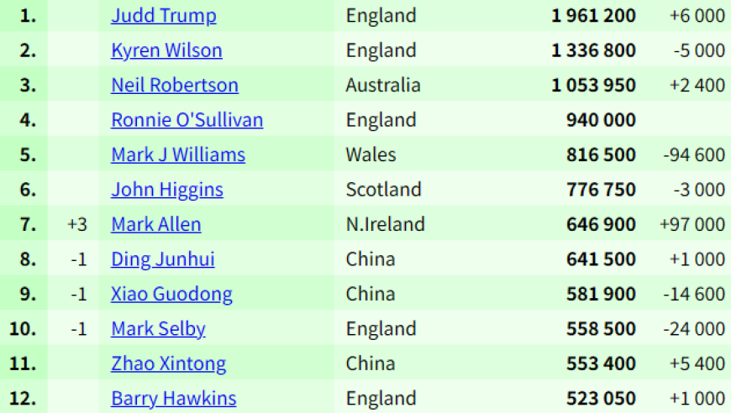The width and height of the screenshot is (731, 413).
Task: Select the Mark J Williams link
Action: tap(178, 155)
